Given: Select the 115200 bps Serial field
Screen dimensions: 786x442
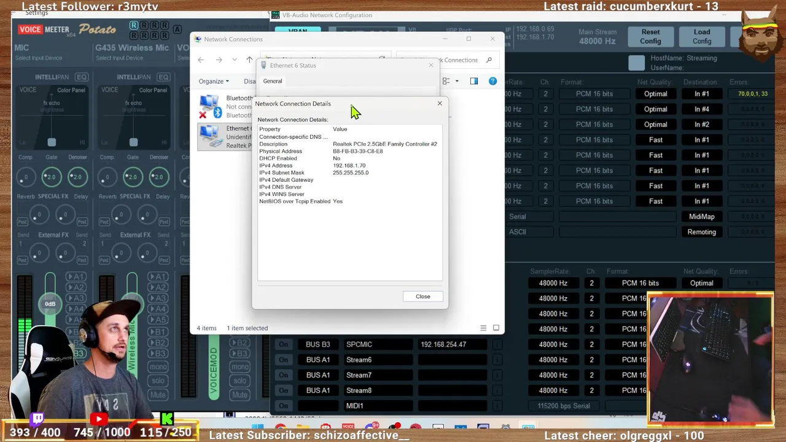Looking at the screenshot, I should (x=564, y=406).
